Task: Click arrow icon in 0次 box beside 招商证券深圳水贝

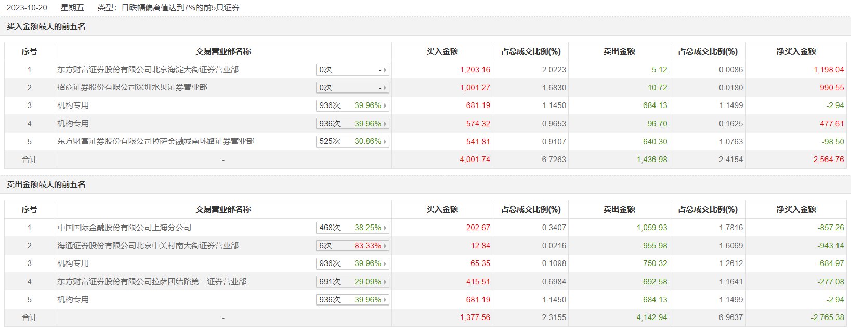Action: tap(385, 88)
